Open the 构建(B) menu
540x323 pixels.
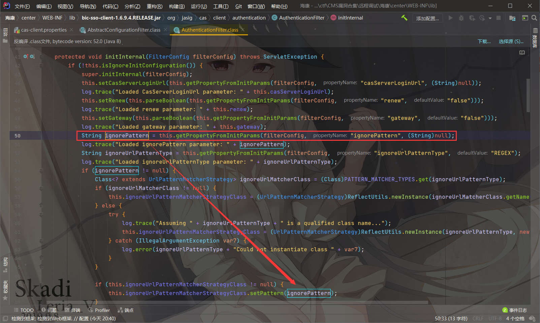click(x=177, y=6)
